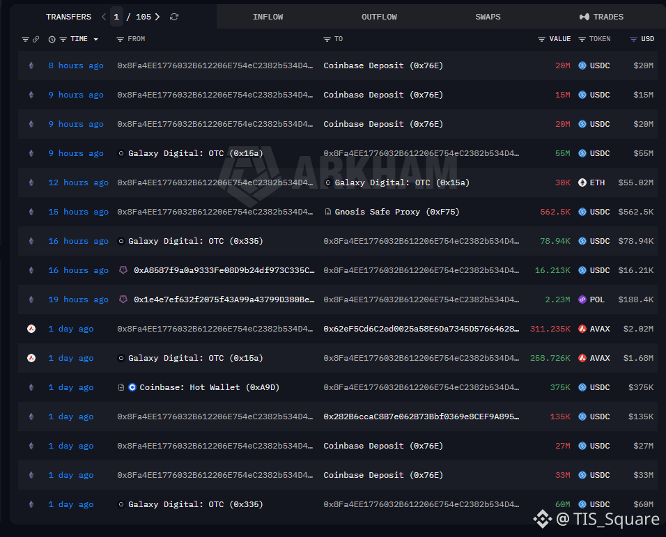Click the POL token icon
Screen dimensions: 666x537
pyautogui.click(x=582, y=300)
